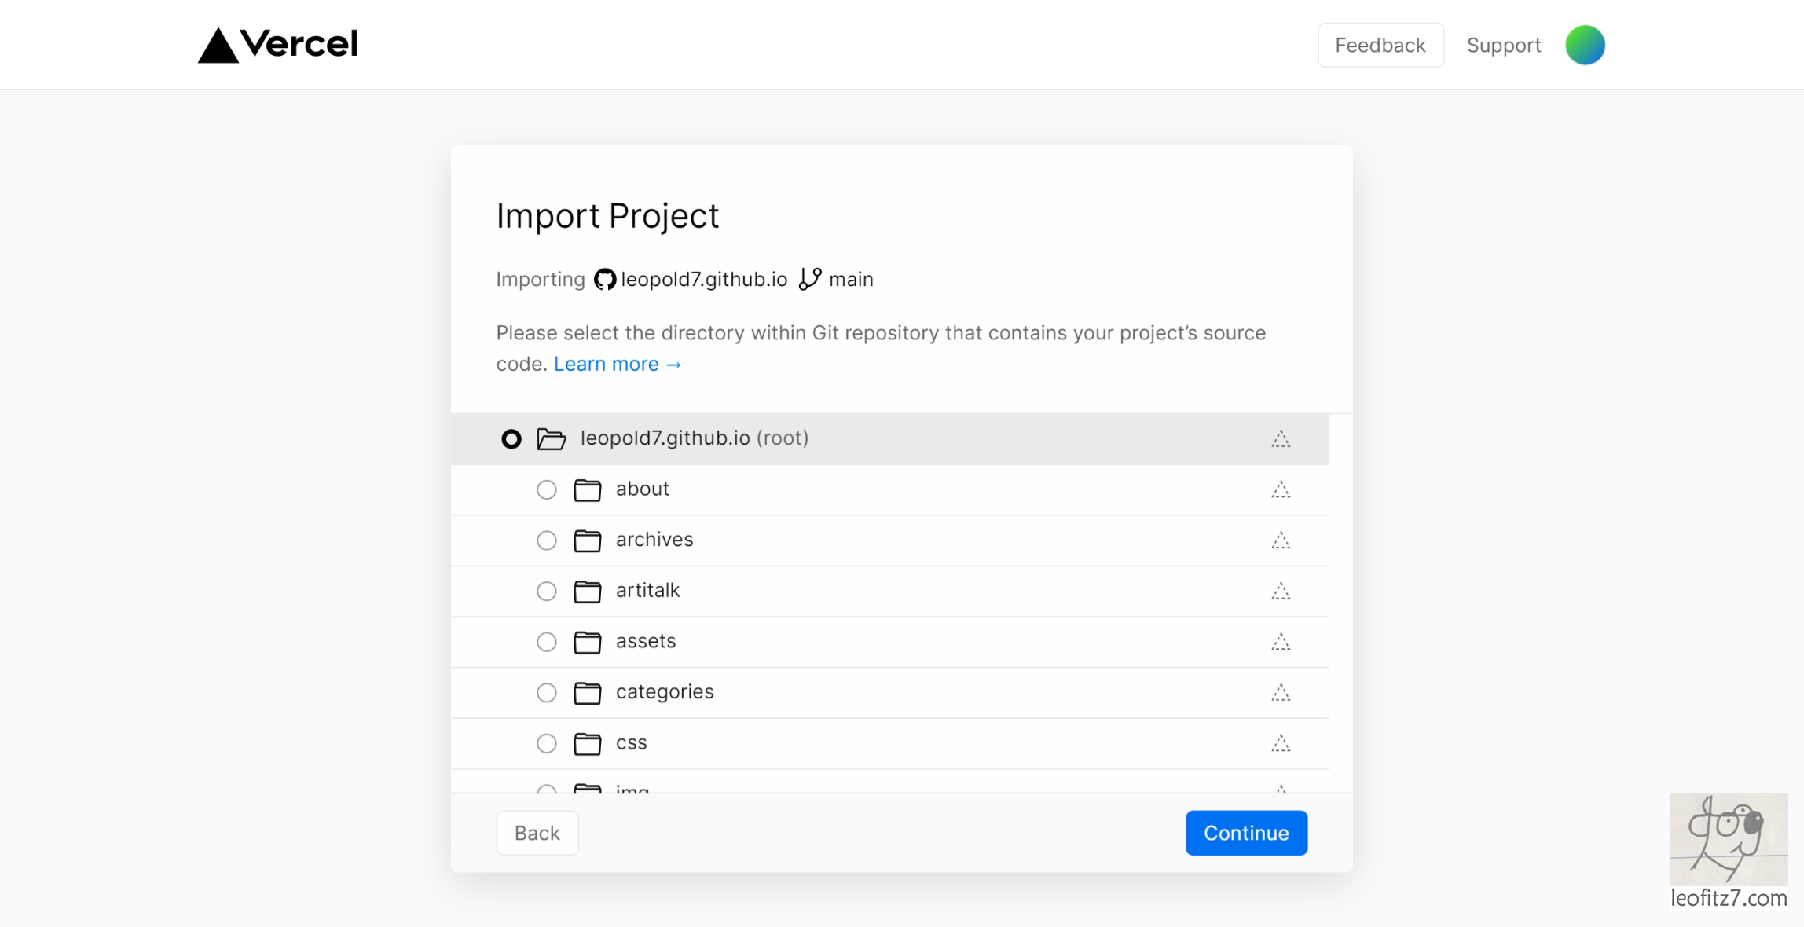The height and width of the screenshot is (927, 1804).
Task: Click the dotted triangle icon on the categories row
Action: [1280, 693]
